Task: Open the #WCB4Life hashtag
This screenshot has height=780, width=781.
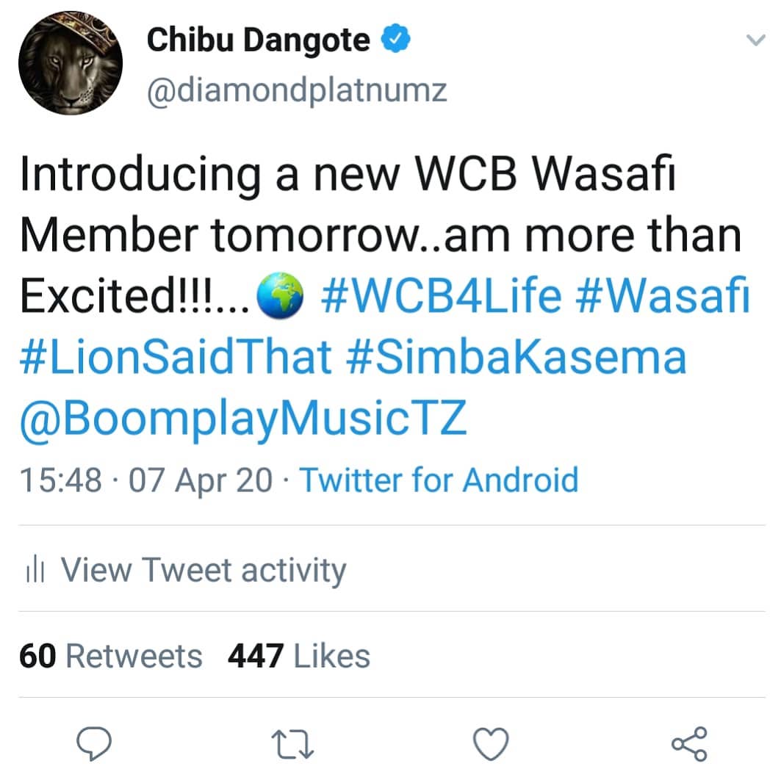Action: click(442, 297)
